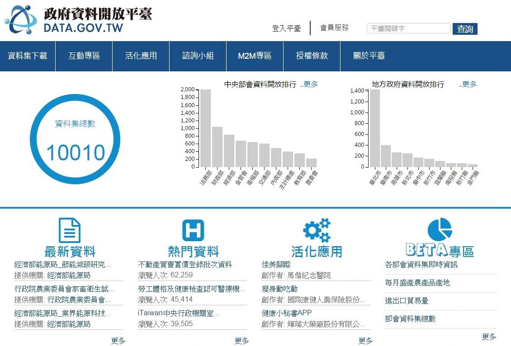The width and height of the screenshot is (511, 346).
Task: Focus the 平臺關鍵字 search field
Action: pyautogui.click(x=408, y=28)
